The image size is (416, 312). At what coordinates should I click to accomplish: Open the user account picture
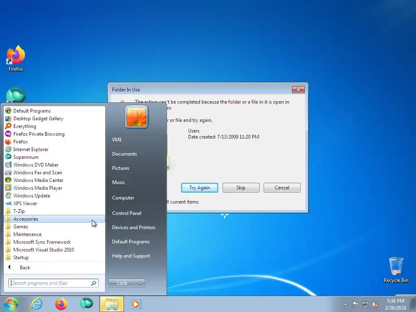(136, 117)
